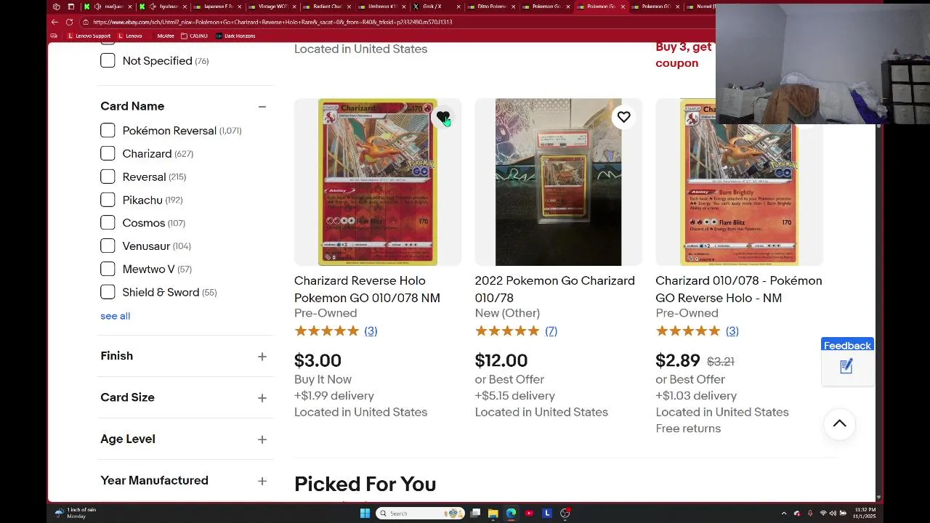The image size is (930, 523).
Task: Enable the Mewtwo V filter checkbox
Action: (108, 269)
